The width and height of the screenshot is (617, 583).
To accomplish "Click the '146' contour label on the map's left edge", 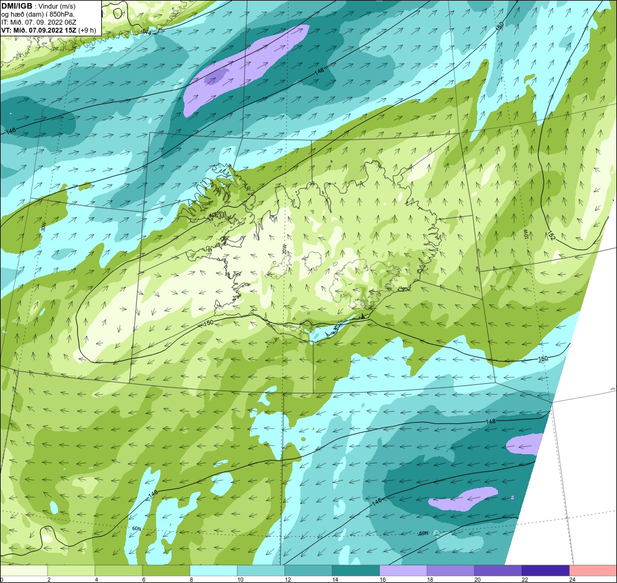I will pos(10,130).
